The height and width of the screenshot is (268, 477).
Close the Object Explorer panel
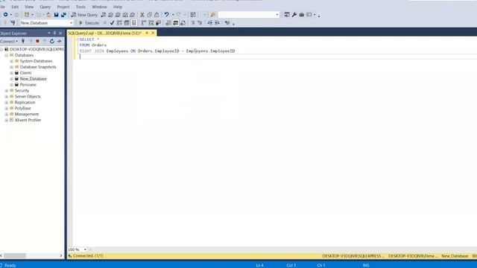tap(60, 33)
